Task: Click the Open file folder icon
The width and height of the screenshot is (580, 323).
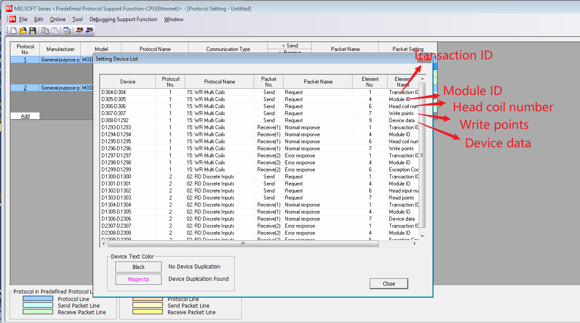Action: click(x=23, y=30)
